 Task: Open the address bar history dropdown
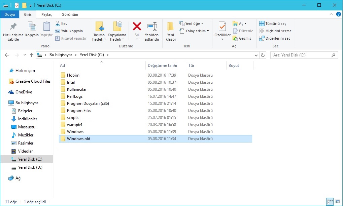pos(256,55)
